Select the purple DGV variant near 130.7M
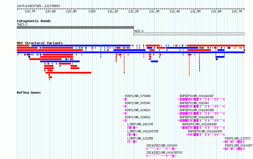Viewport: 253px width, 159px height. tap(28, 55)
